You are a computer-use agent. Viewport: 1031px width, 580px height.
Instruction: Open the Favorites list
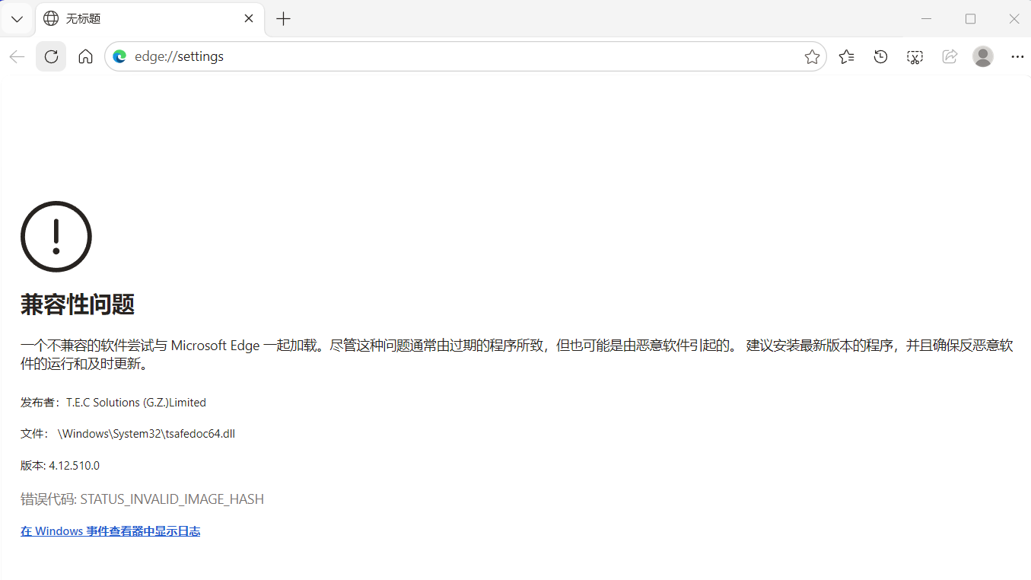point(846,56)
